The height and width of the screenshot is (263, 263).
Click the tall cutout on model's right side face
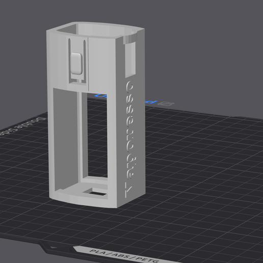tap(130, 60)
